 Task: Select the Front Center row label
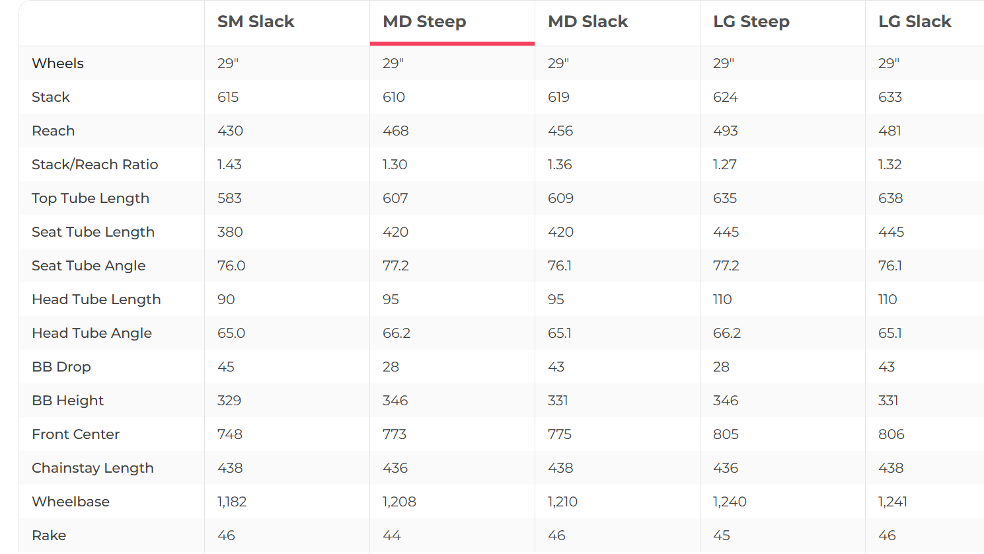(x=76, y=434)
